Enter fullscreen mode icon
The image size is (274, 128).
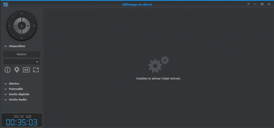tap(36, 70)
